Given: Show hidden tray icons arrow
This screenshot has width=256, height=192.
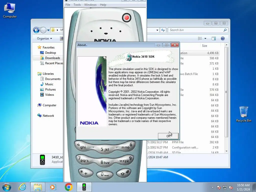Looking at the screenshot, I should 212,187.
